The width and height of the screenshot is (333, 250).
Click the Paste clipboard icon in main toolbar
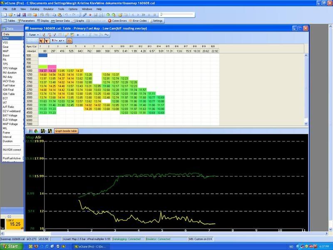60,15
